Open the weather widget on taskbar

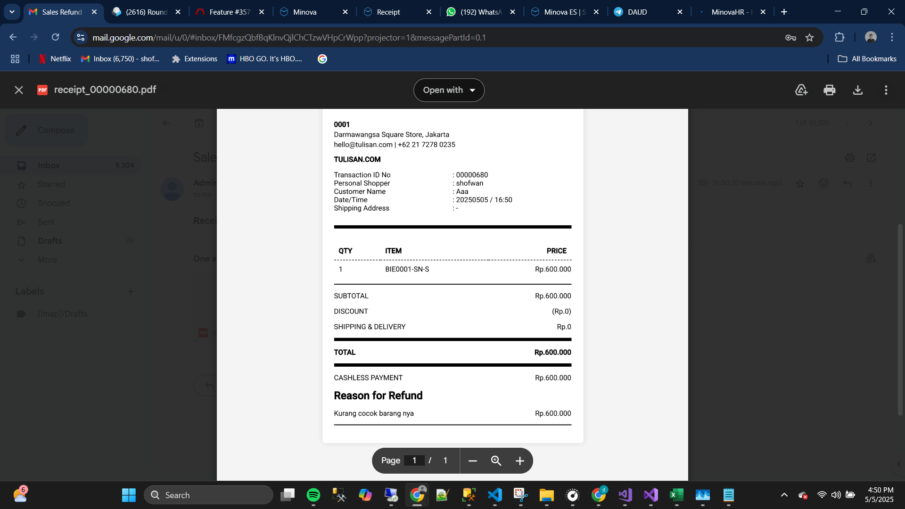pyautogui.click(x=20, y=495)
